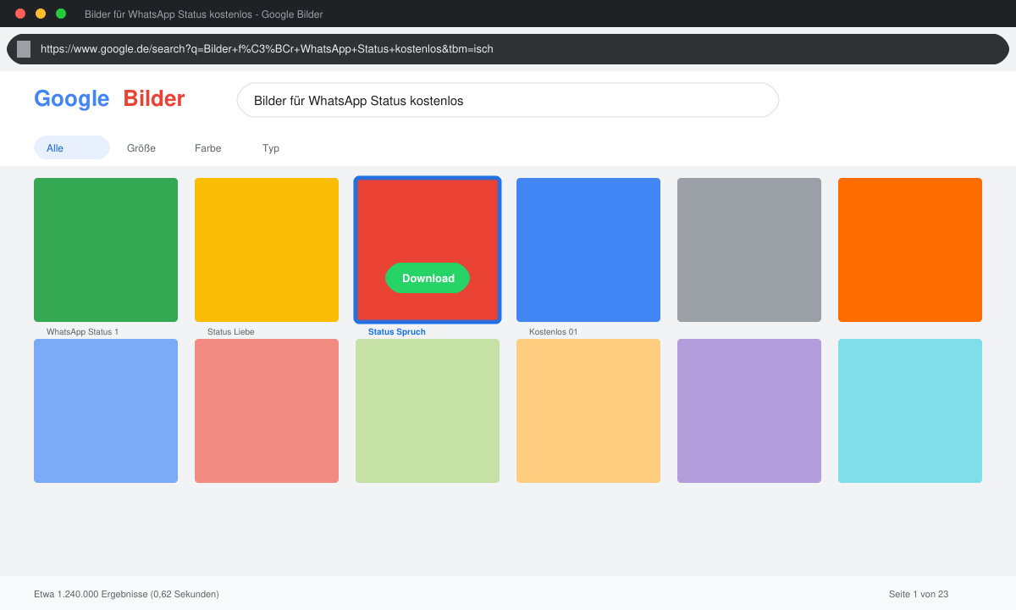The image size is (1016, 610).
Task: Open the cyan turquoise thumbnail
Action: tap(910, 411)
